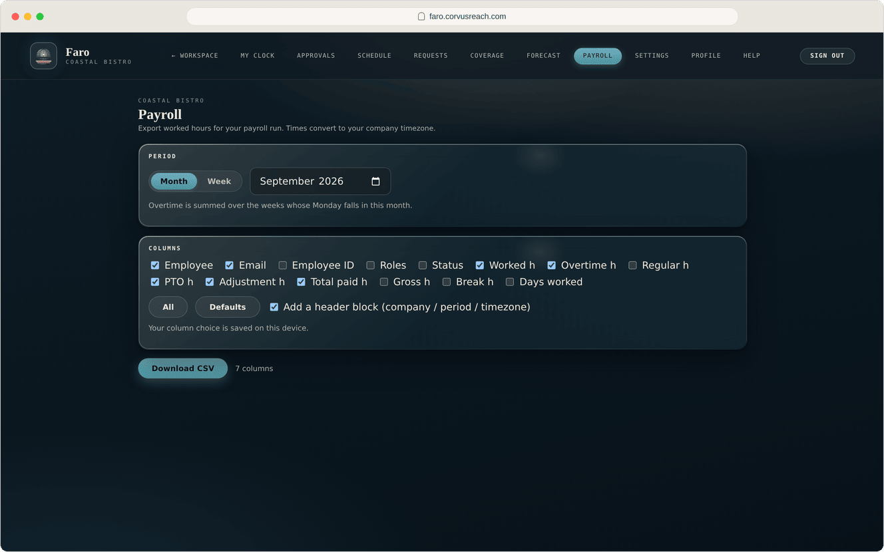Check the Regular h column
This screenshot has height=552, width=884.
coord(632,265)
